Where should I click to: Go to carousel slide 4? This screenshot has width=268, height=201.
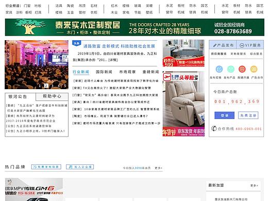point(59,86)
